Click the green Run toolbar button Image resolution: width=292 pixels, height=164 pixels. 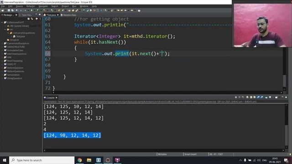tap(31, 10)
